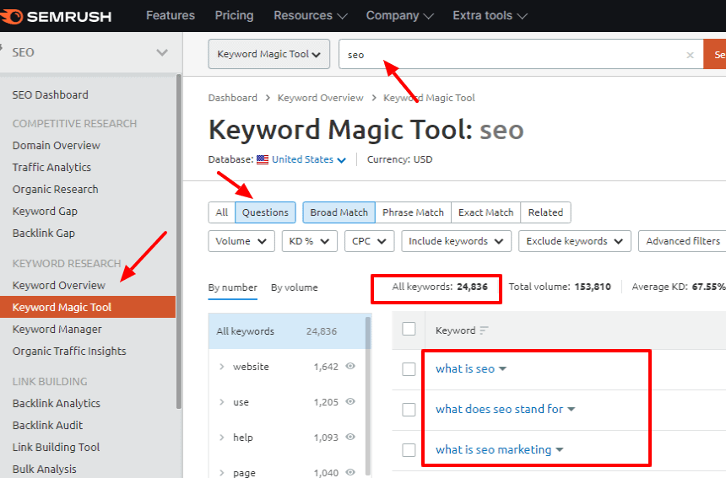
Task: Change the United States database dropdown
Action: [x=308, y=159]
